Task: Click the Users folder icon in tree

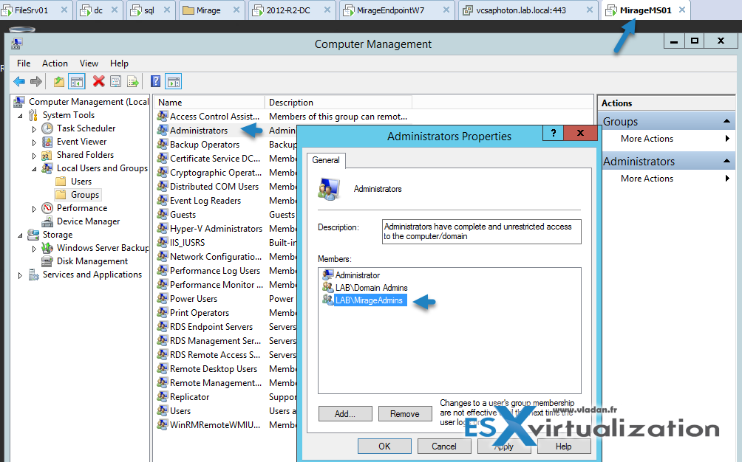Action: [x=61, y=182]
